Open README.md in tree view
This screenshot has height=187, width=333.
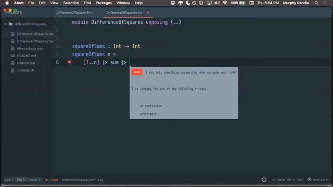(x=27, y=56)
